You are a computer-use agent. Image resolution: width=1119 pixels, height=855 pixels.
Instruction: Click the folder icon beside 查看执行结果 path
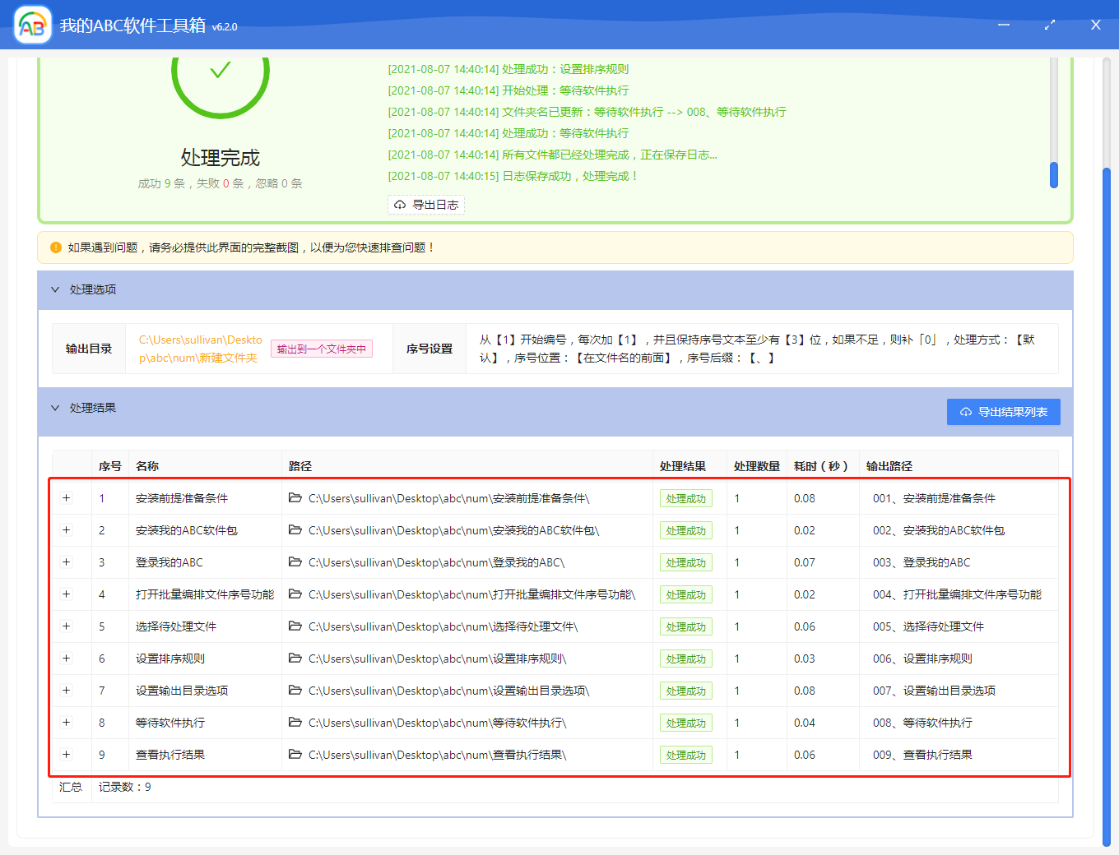point(296,755)
